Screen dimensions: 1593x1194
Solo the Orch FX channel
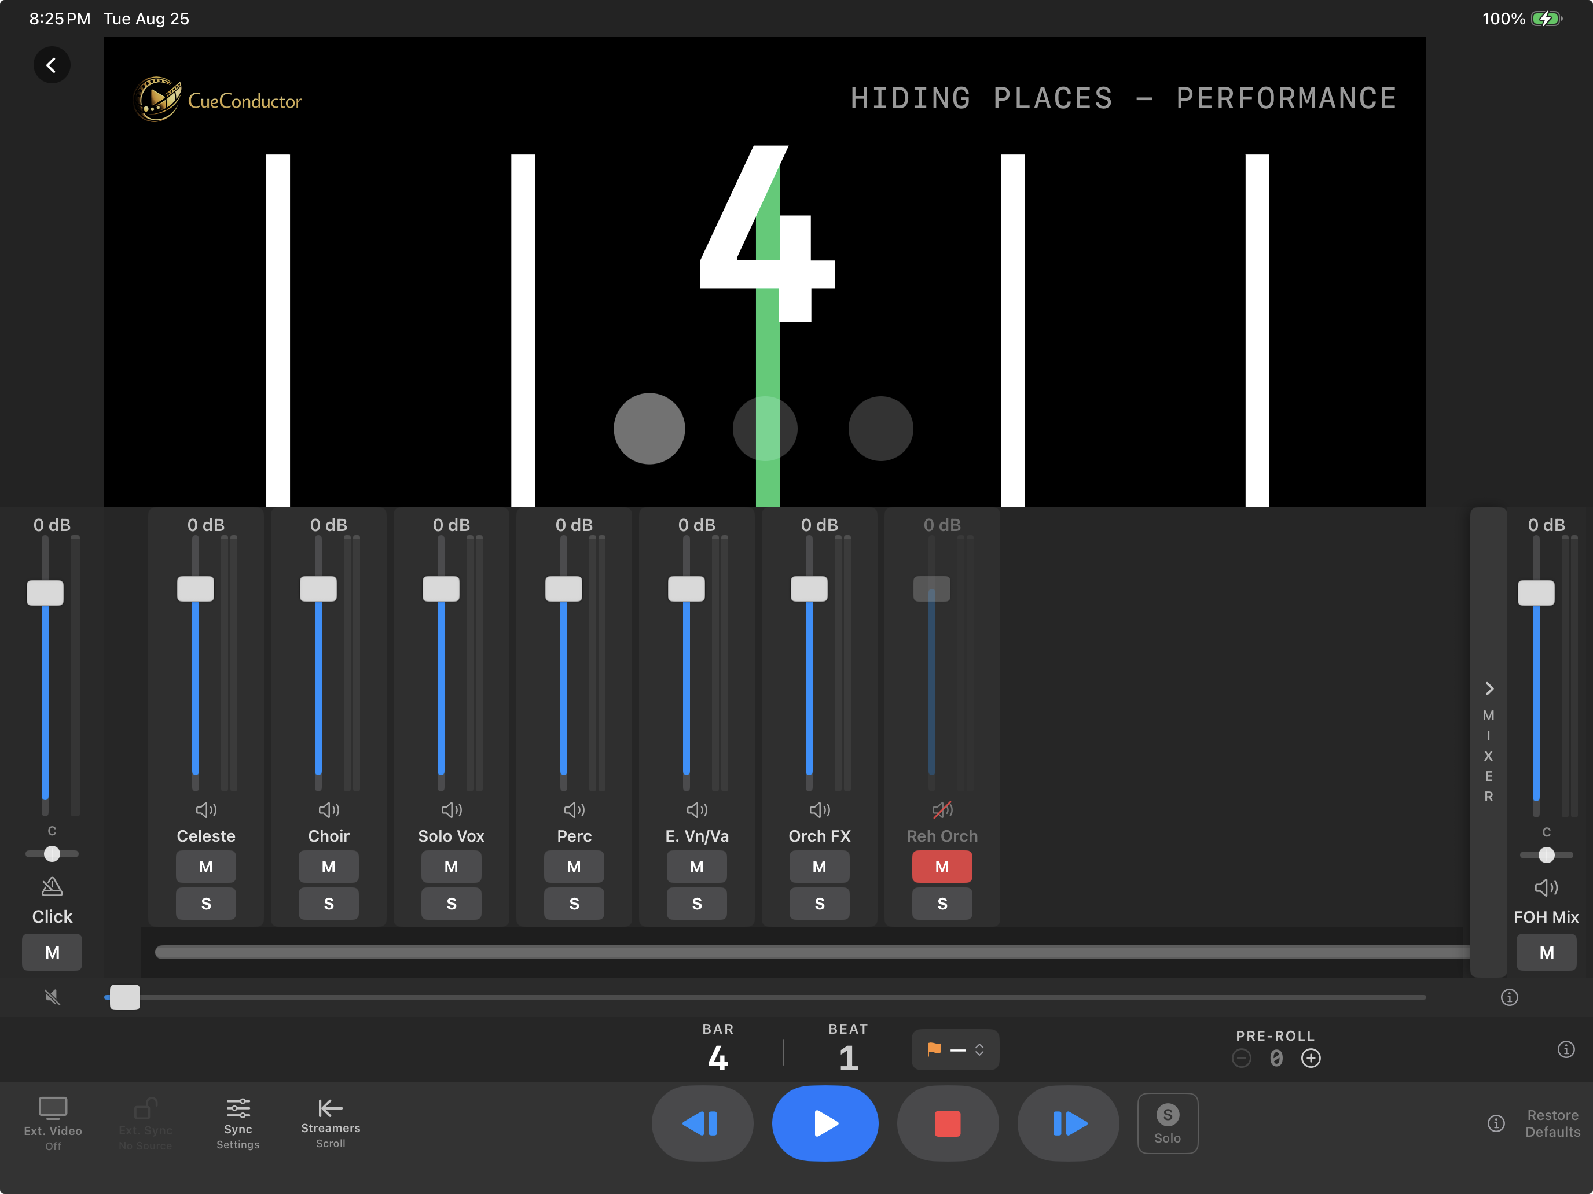(820, 903)
